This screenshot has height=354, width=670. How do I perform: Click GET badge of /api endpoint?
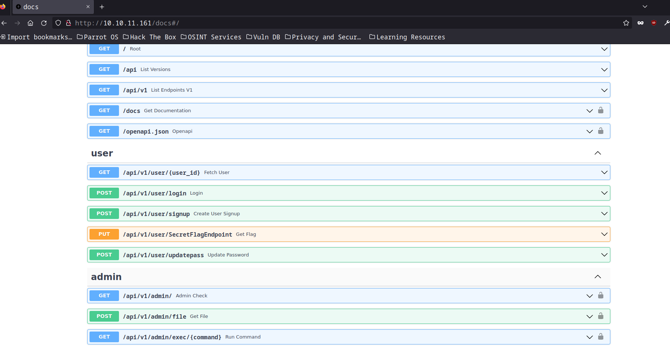(x=104, y=69)
